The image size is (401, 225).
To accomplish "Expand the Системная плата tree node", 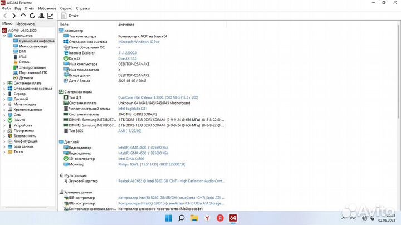I will tap(4, 84).
